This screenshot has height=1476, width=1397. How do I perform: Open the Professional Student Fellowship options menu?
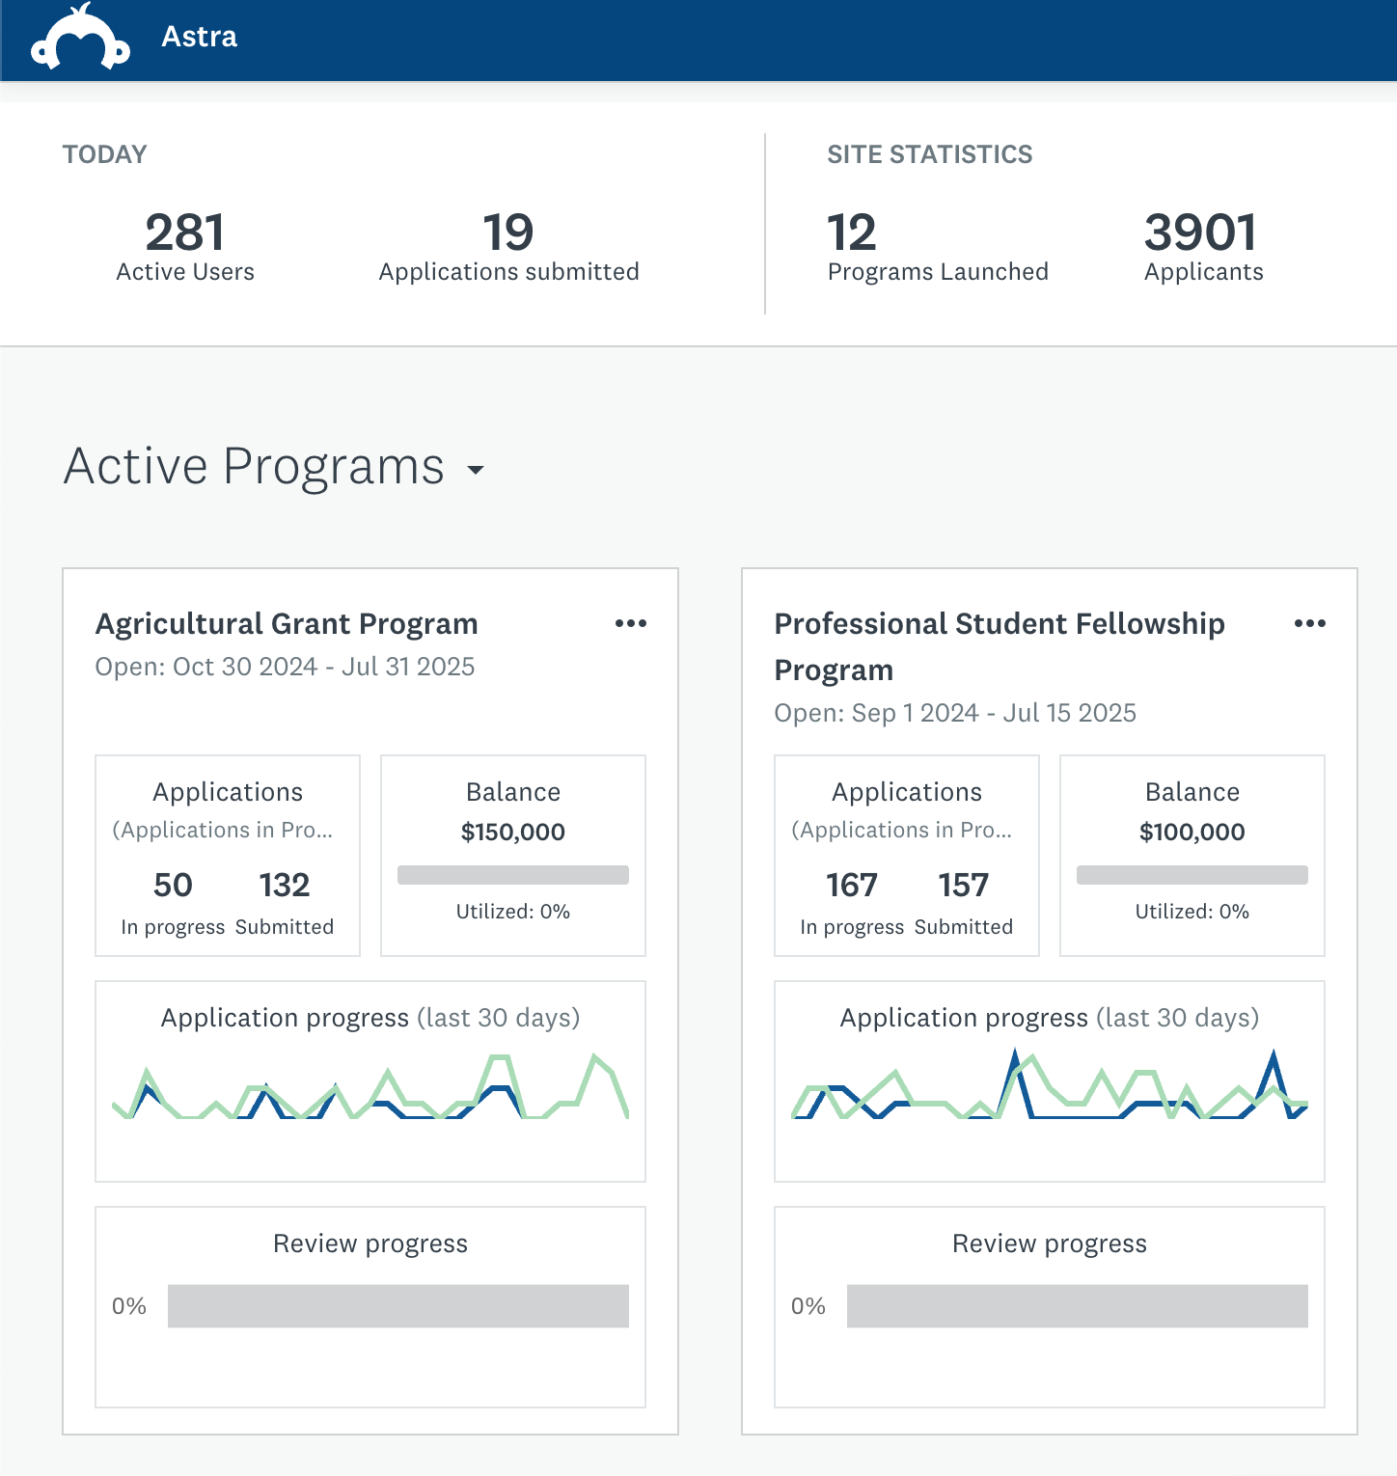point(1310,623)
